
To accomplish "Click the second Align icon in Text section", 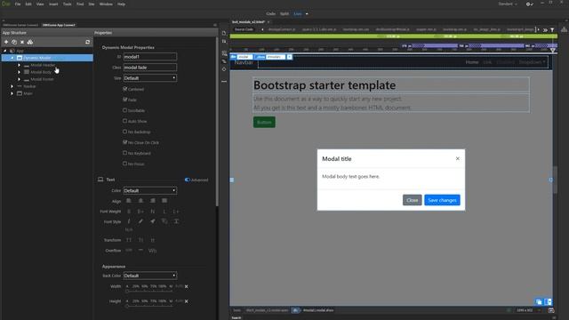I will click(x=140, y=201).
